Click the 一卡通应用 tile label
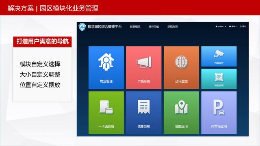The image size is (260, 146). [x=106, y=127]
